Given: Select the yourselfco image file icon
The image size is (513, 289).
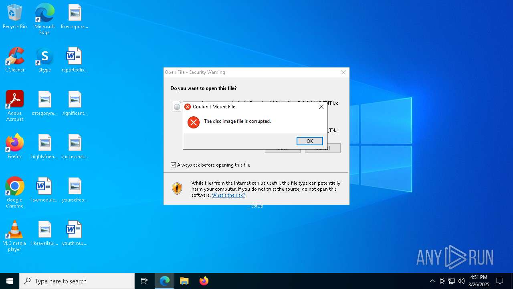Looking at the screenshot, I should coord(75,190).
